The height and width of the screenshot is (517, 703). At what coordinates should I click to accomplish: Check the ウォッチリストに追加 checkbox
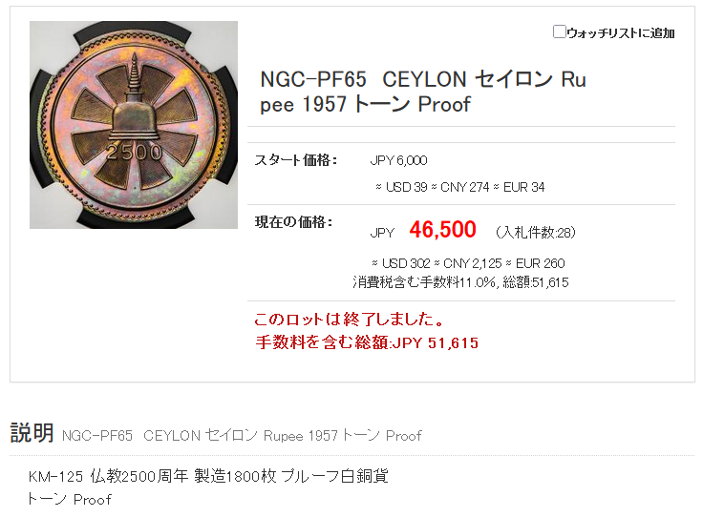(x=560, y=32)
